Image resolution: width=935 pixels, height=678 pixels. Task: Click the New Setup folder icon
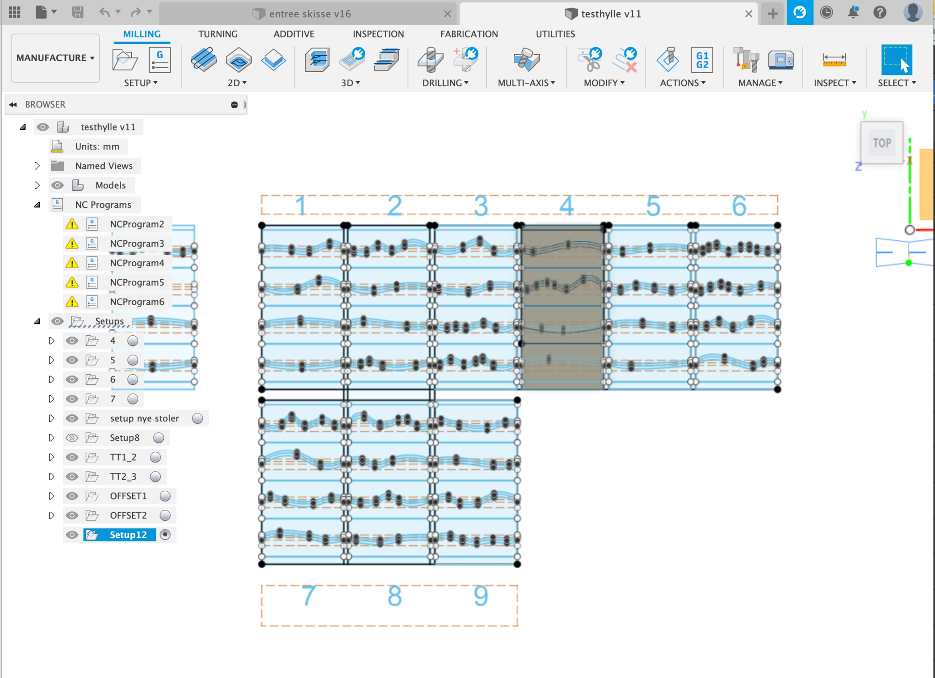pos(125,60)
